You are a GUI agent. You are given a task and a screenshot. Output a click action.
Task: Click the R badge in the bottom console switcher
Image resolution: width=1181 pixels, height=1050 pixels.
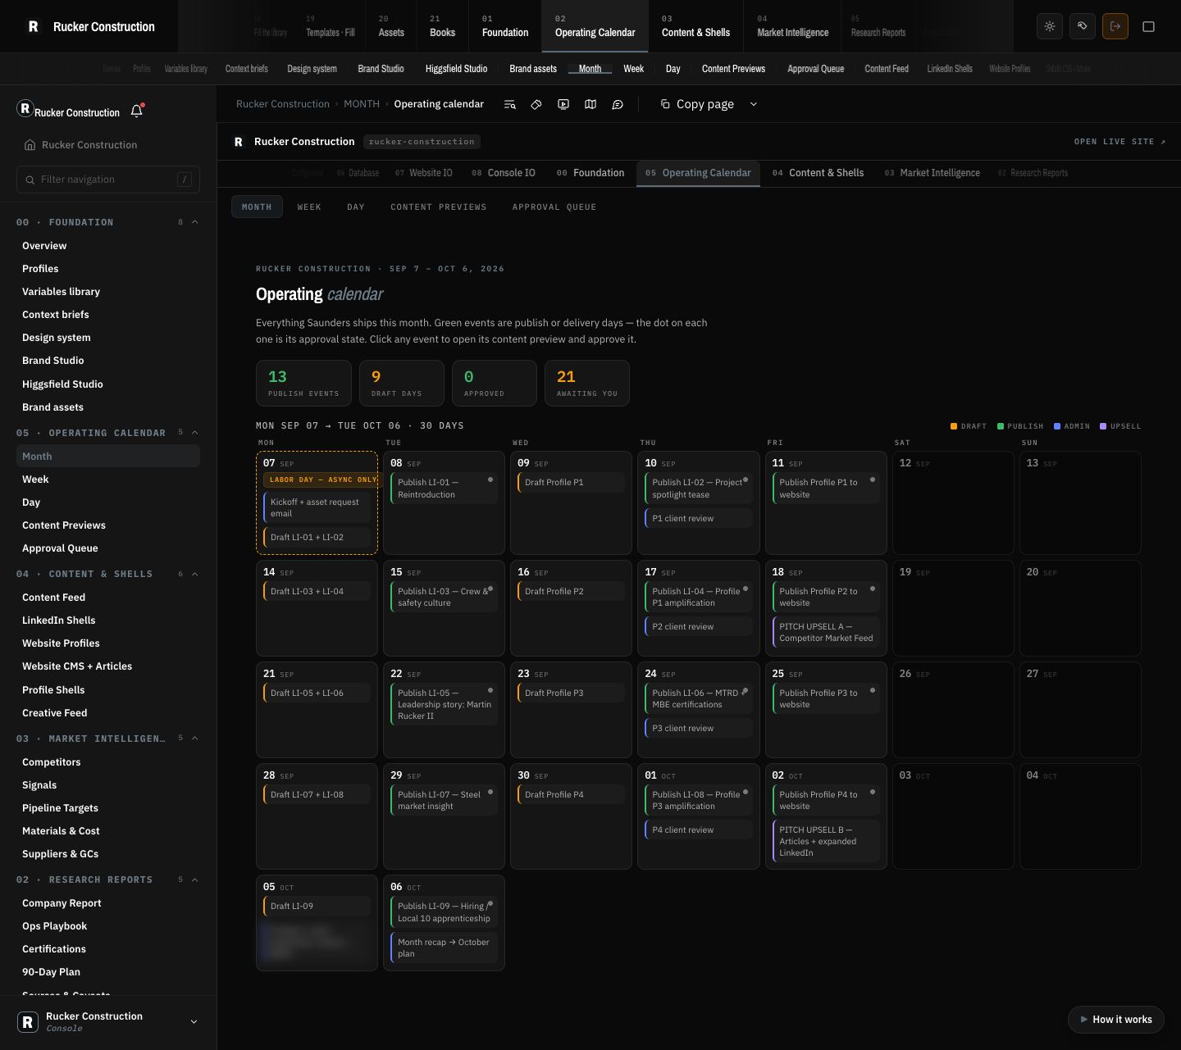click(x=28, y=1021)
